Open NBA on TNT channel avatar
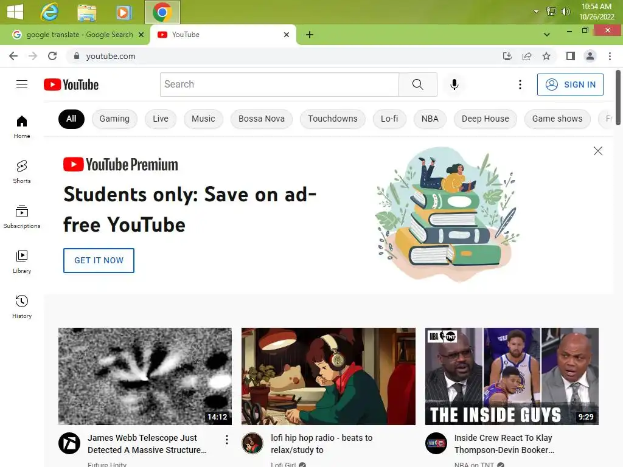The width and height of the screenshot is (623, 467). 436,443
